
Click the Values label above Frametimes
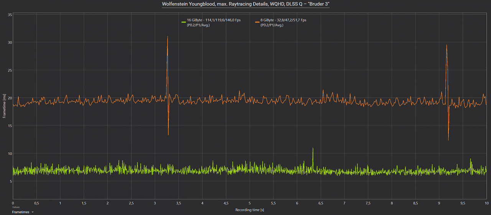16,207
